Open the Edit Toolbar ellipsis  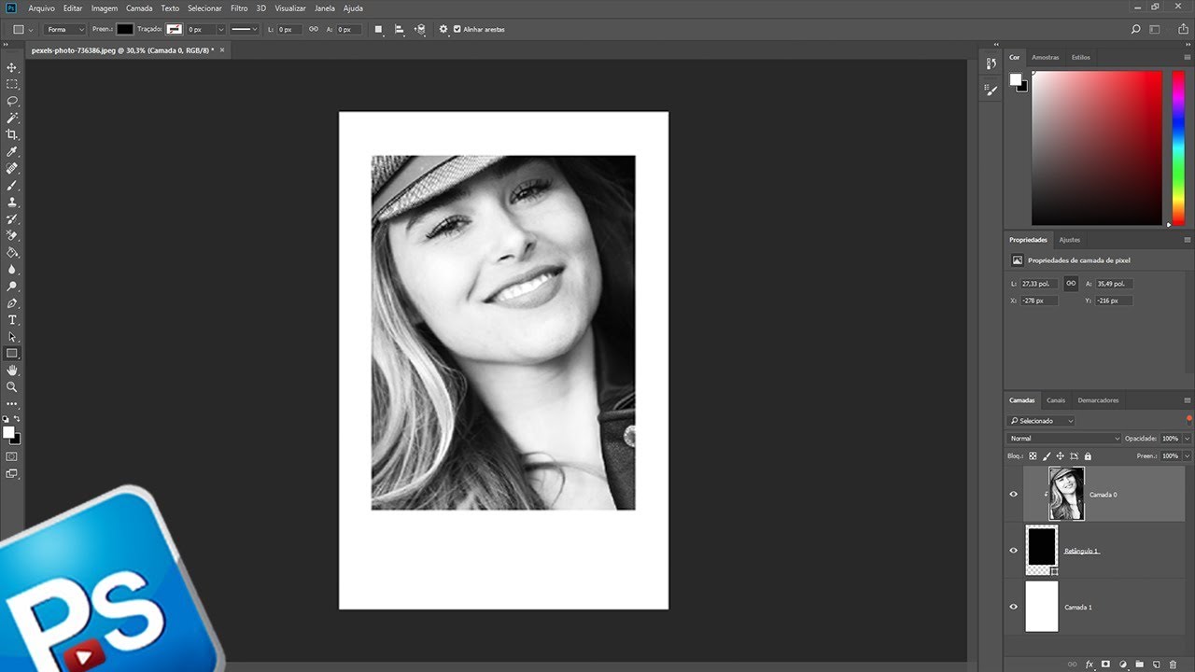(12, 404)
